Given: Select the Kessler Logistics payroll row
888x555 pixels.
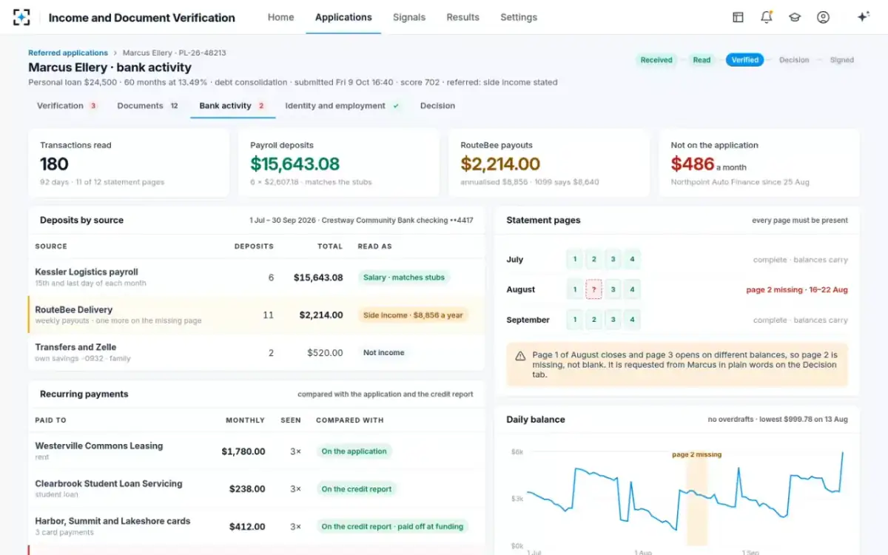Looking at the screenshot, I should pyautogui.click(x=256, y=277).
